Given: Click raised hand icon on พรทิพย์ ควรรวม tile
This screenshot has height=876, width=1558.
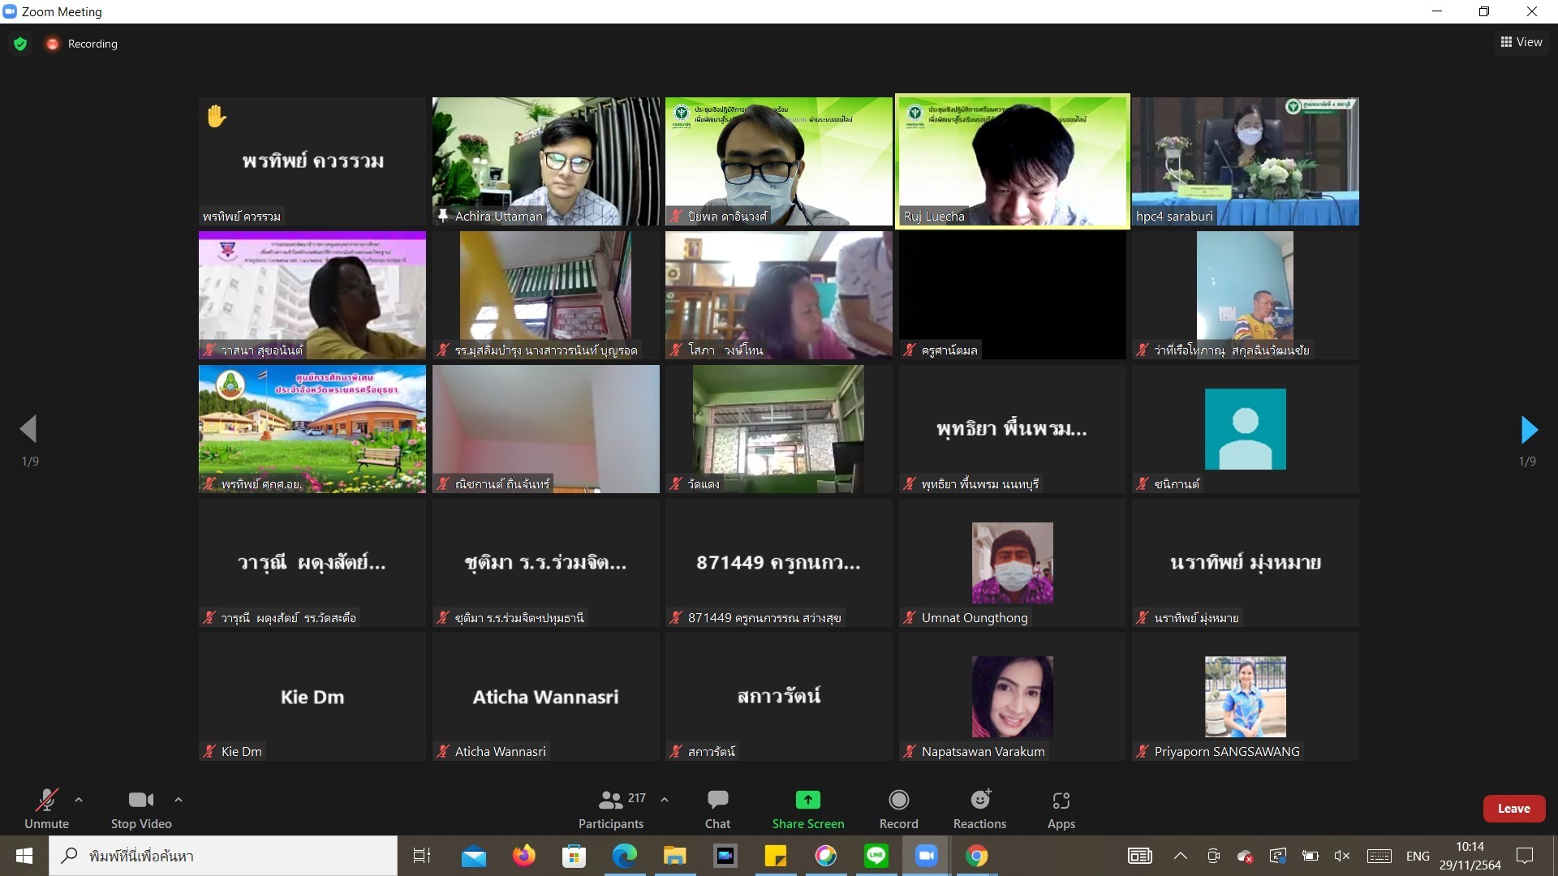Looking at the screenshot, I should click(217, 117).
